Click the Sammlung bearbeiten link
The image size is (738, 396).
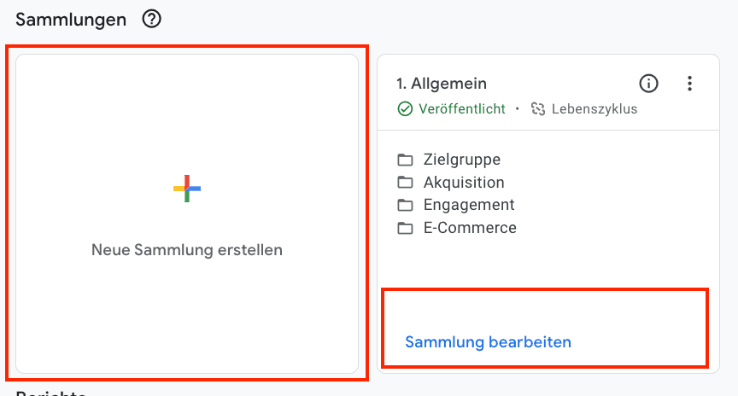point(488,342)
